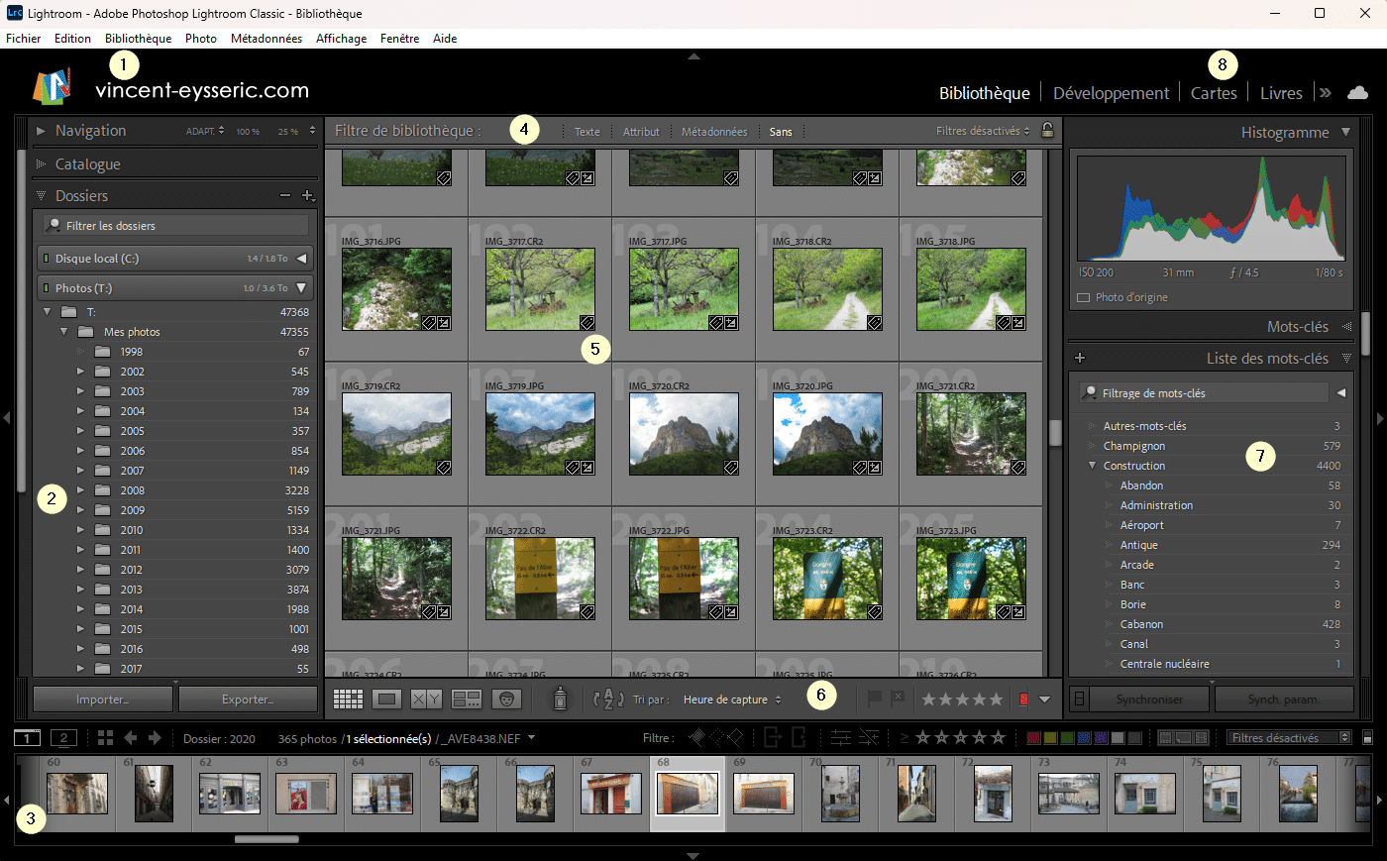Select the IMG_3721.CR2 thumbnail

(971, 434)
